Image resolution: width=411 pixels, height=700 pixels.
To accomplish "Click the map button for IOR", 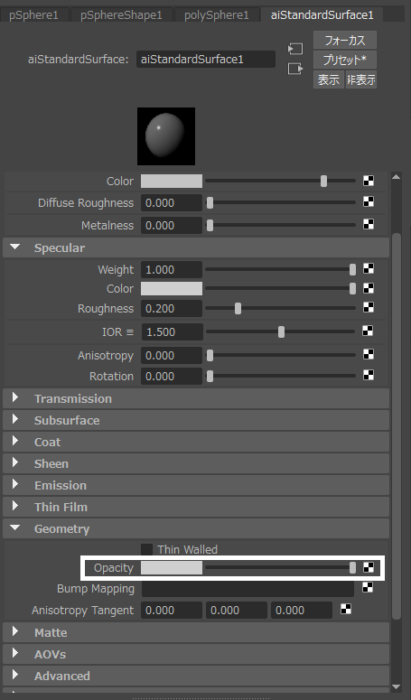I will click(x=368, y=331).
